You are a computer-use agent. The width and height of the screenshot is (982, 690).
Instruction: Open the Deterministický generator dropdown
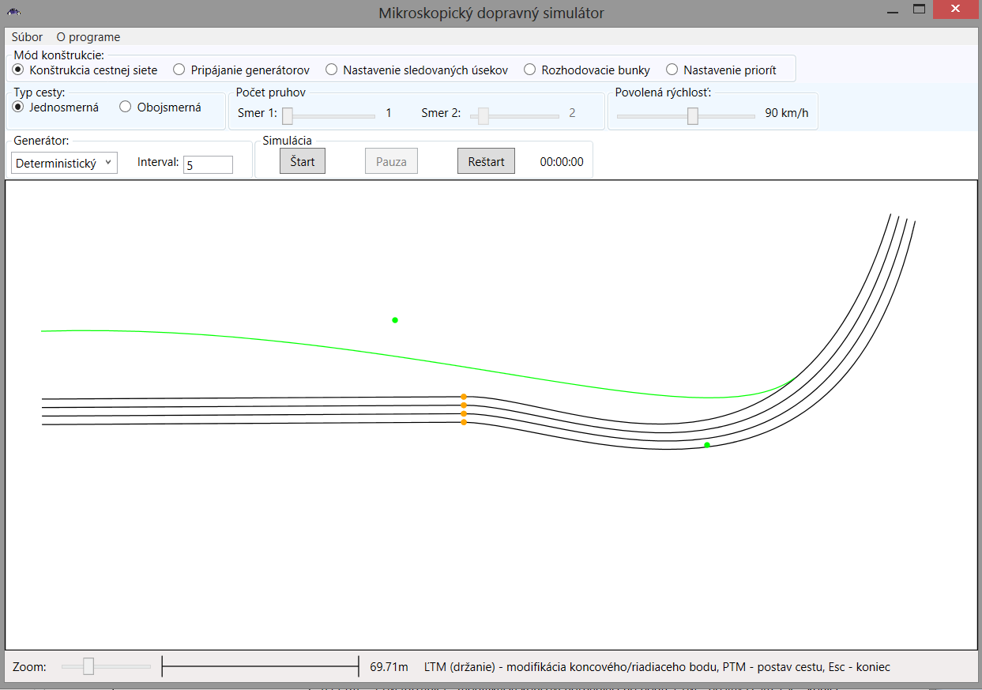coord(65,164)
